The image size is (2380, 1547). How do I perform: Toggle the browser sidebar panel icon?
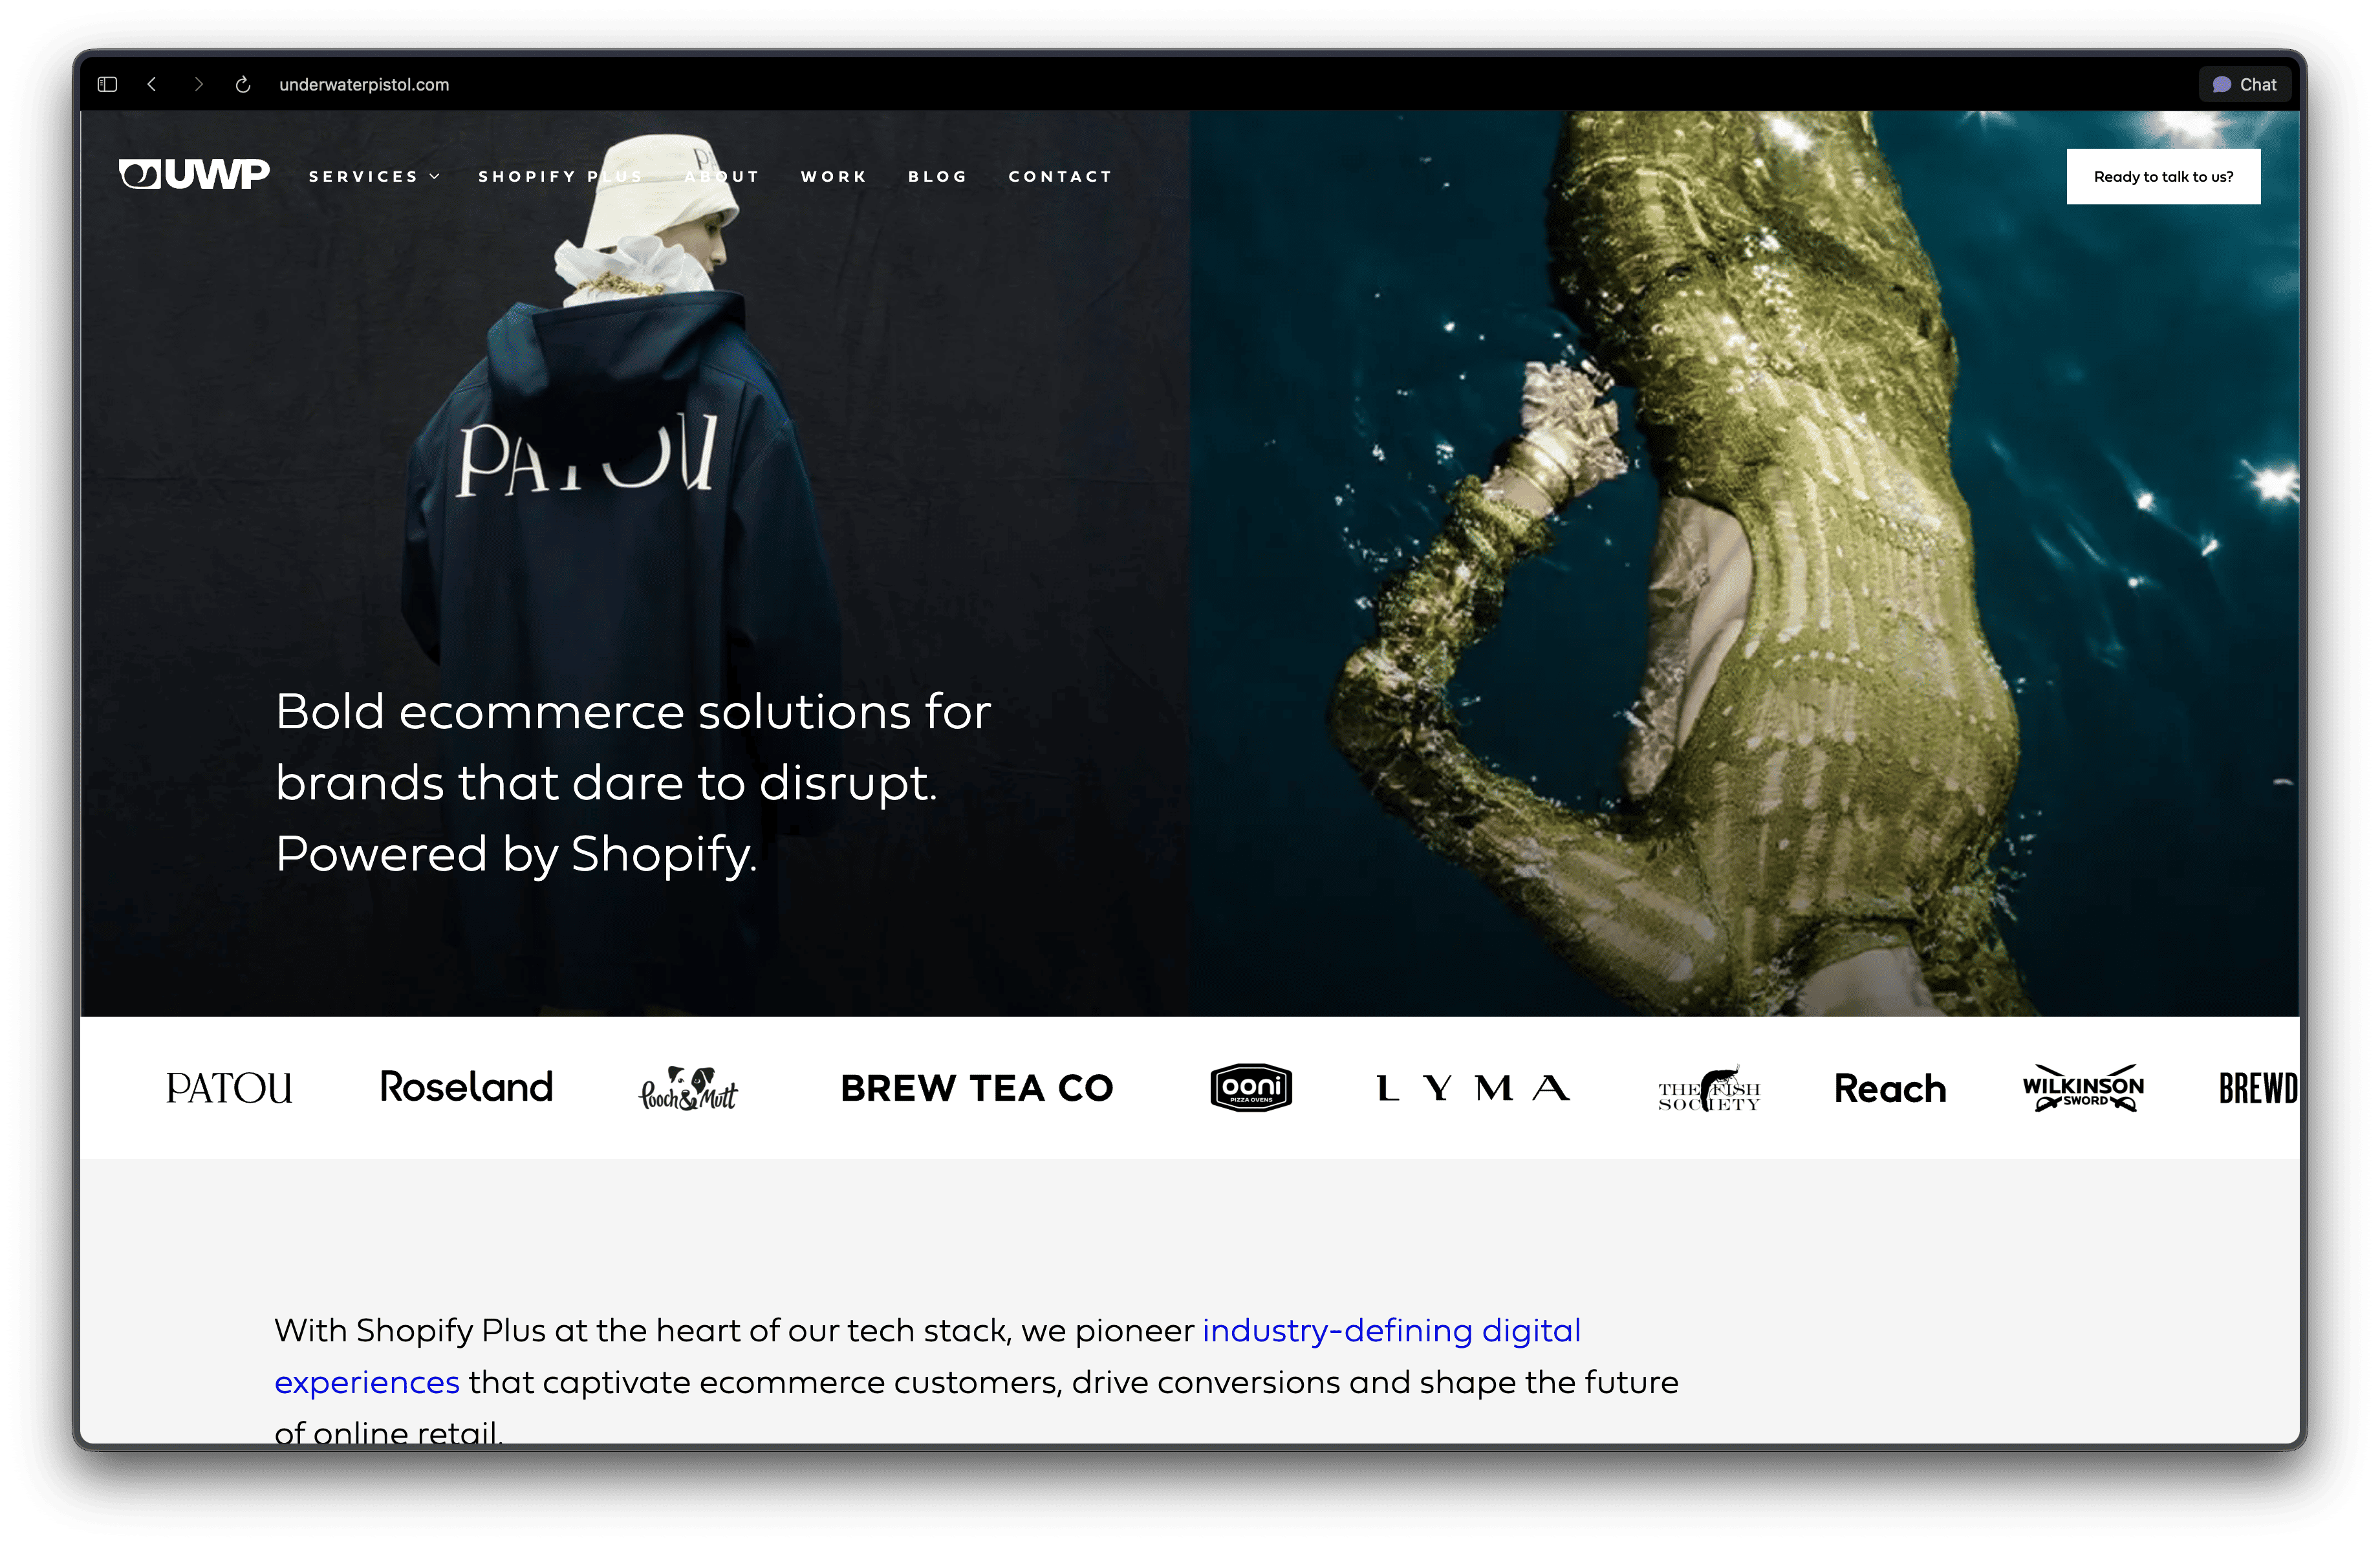click(107, 85)
